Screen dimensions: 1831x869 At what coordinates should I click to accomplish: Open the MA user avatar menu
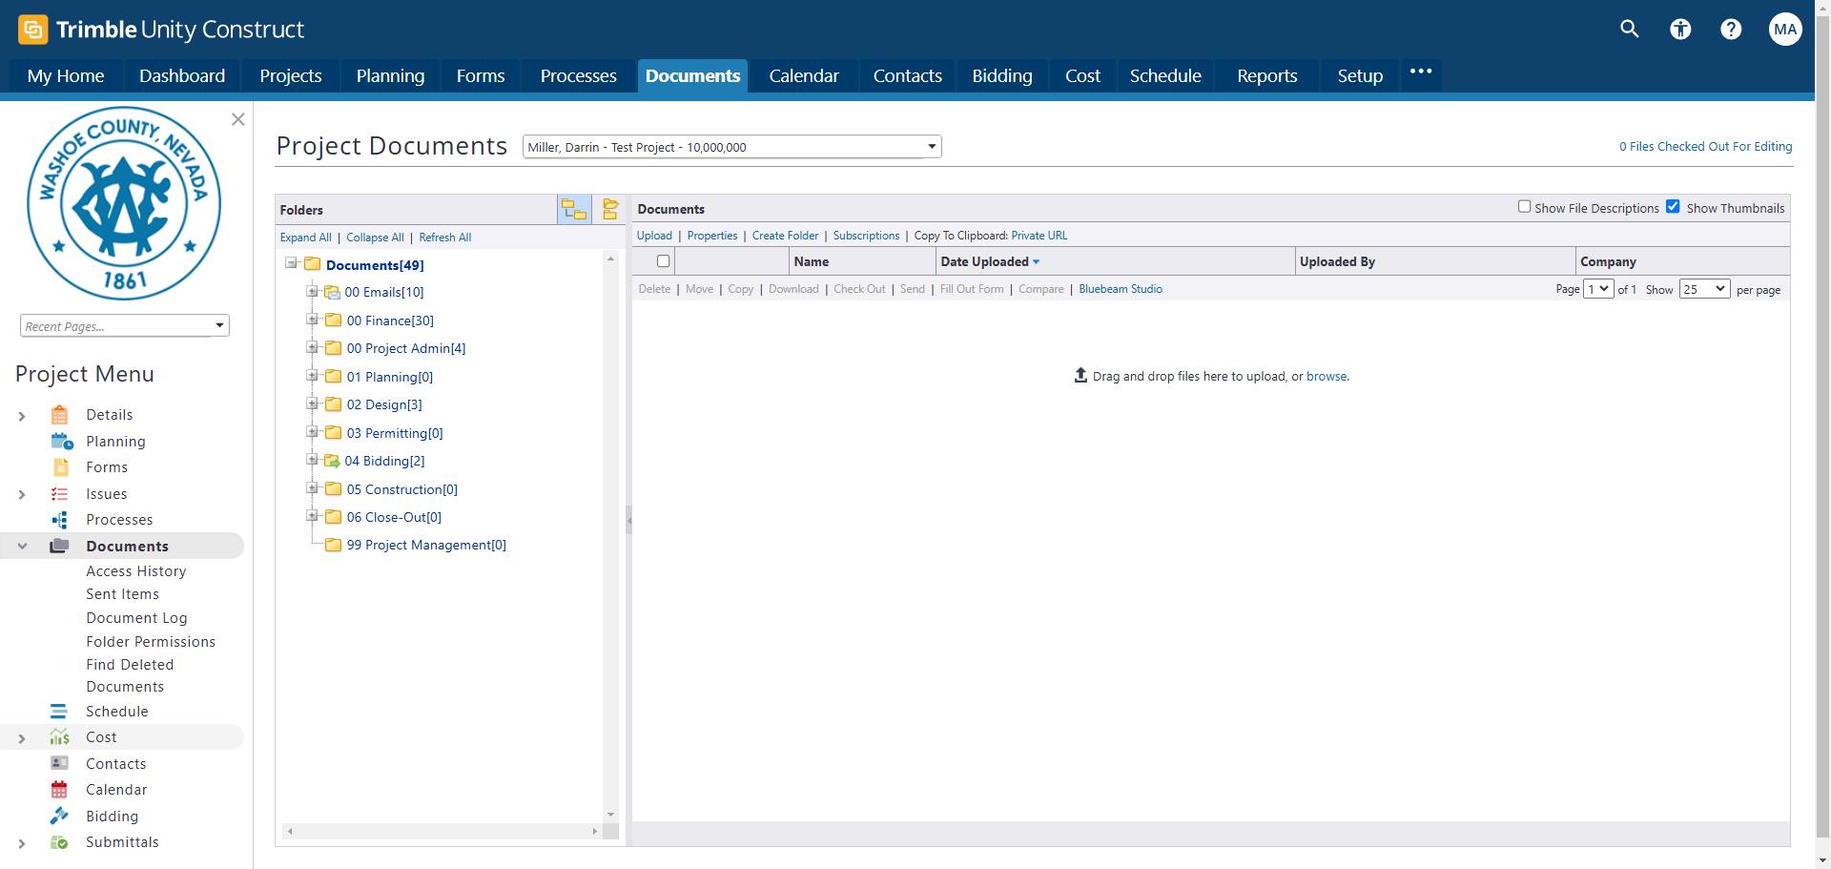click(1785, 29)
